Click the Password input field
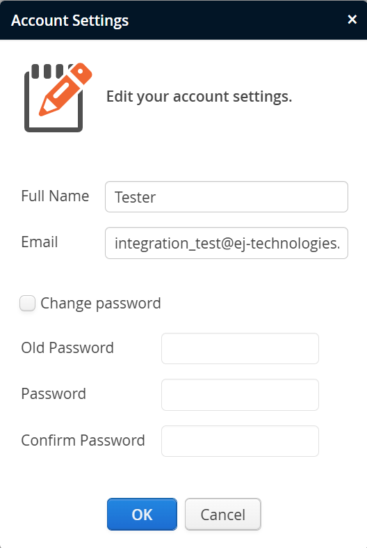The width and height of the screenshot is (367, 548). (x=240, y=395)
